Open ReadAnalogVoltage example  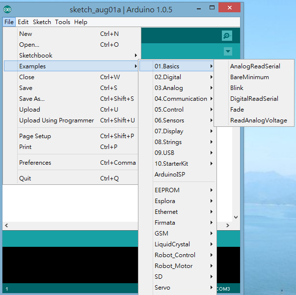254,120
